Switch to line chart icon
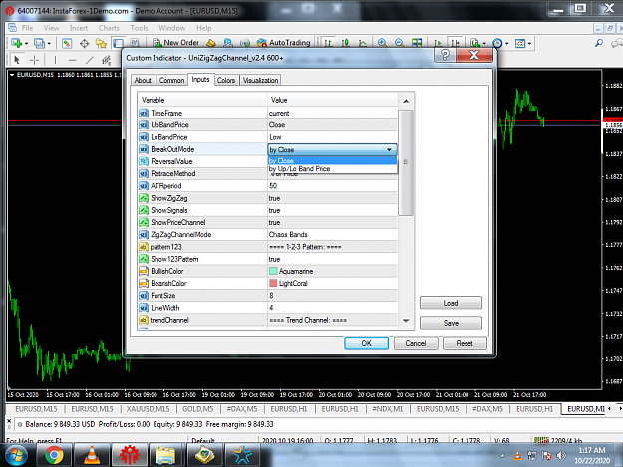623x467 pixels. (x=363, y=43)
